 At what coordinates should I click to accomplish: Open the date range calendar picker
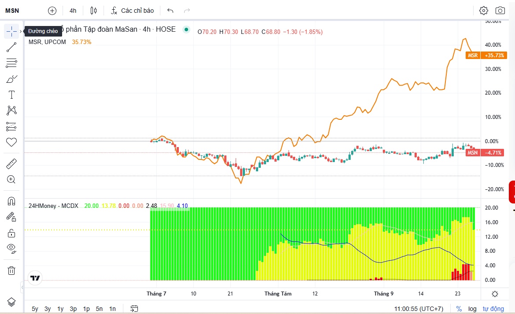134,308
